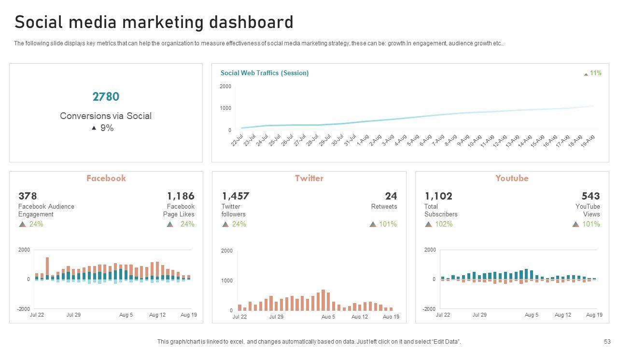Screen dimensions: 618x347
Task: Click the 1,186 Facebook Page Likes number
Action: point(181,196)
